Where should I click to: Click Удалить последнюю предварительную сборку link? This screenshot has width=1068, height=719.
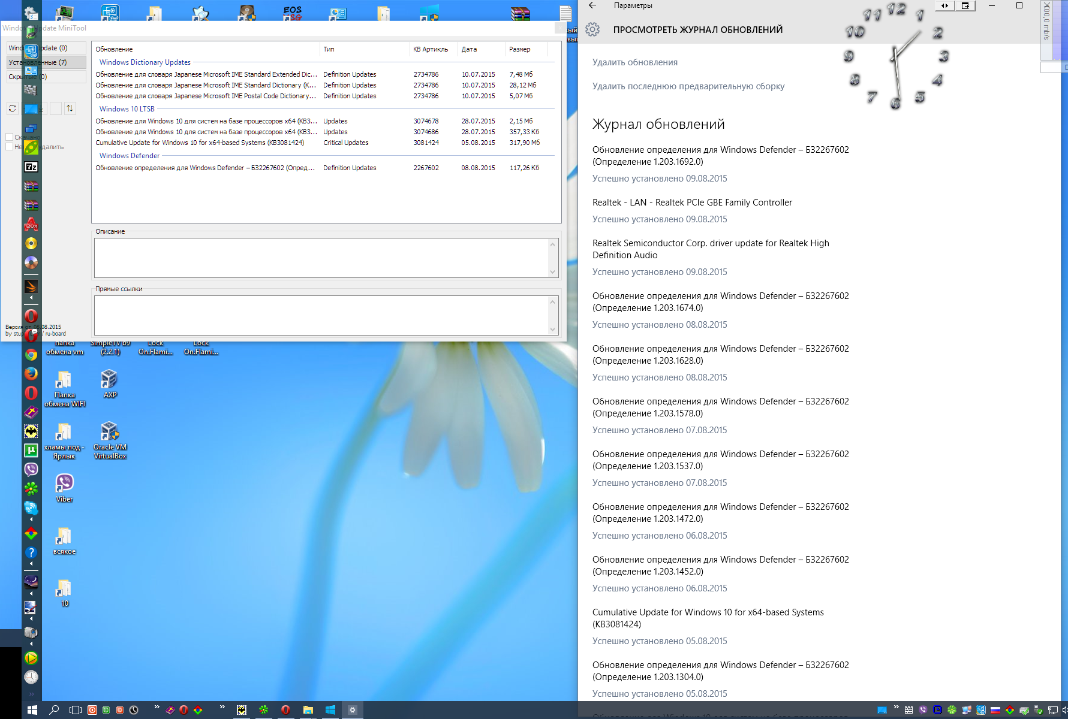[x=688, y=86]
